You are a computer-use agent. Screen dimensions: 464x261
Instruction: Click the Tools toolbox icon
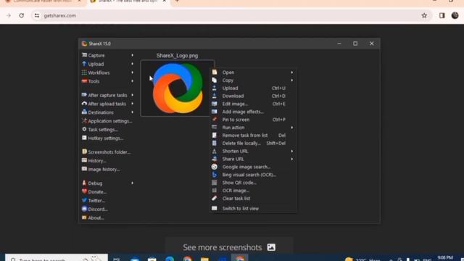84,80
